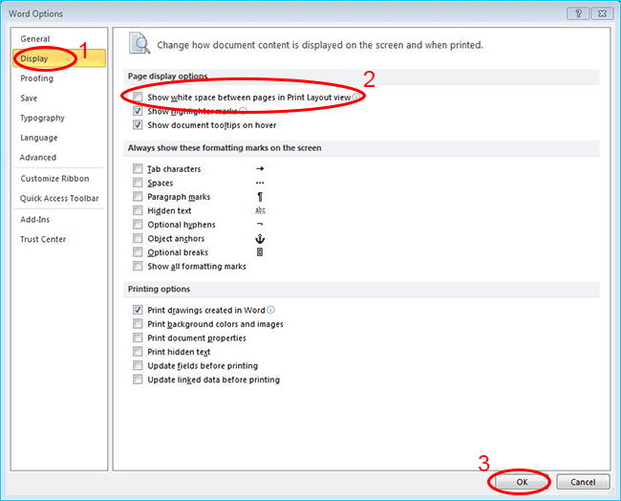This screenshot has height=501, width=621.
Task: Click the paragraph pilcrow symbol icon
Action: tap(260, 197)
